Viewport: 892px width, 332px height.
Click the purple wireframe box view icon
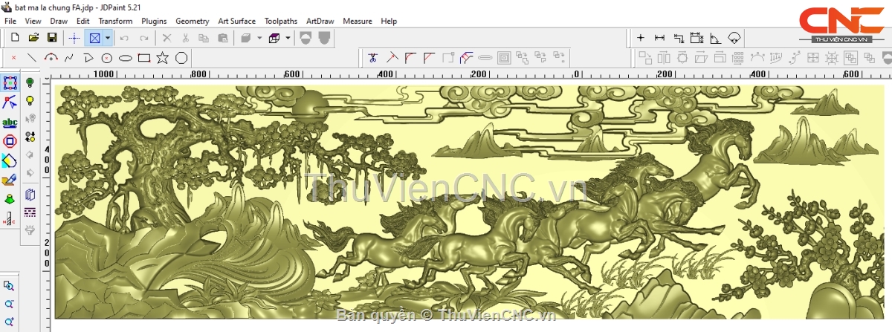274,37
